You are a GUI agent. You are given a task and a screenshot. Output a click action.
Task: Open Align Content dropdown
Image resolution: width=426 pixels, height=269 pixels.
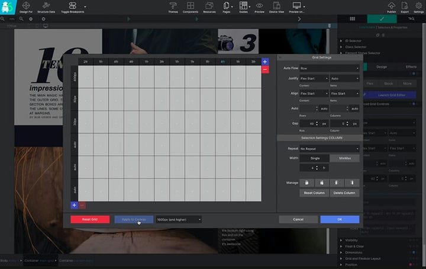click(x=314, y=94)
